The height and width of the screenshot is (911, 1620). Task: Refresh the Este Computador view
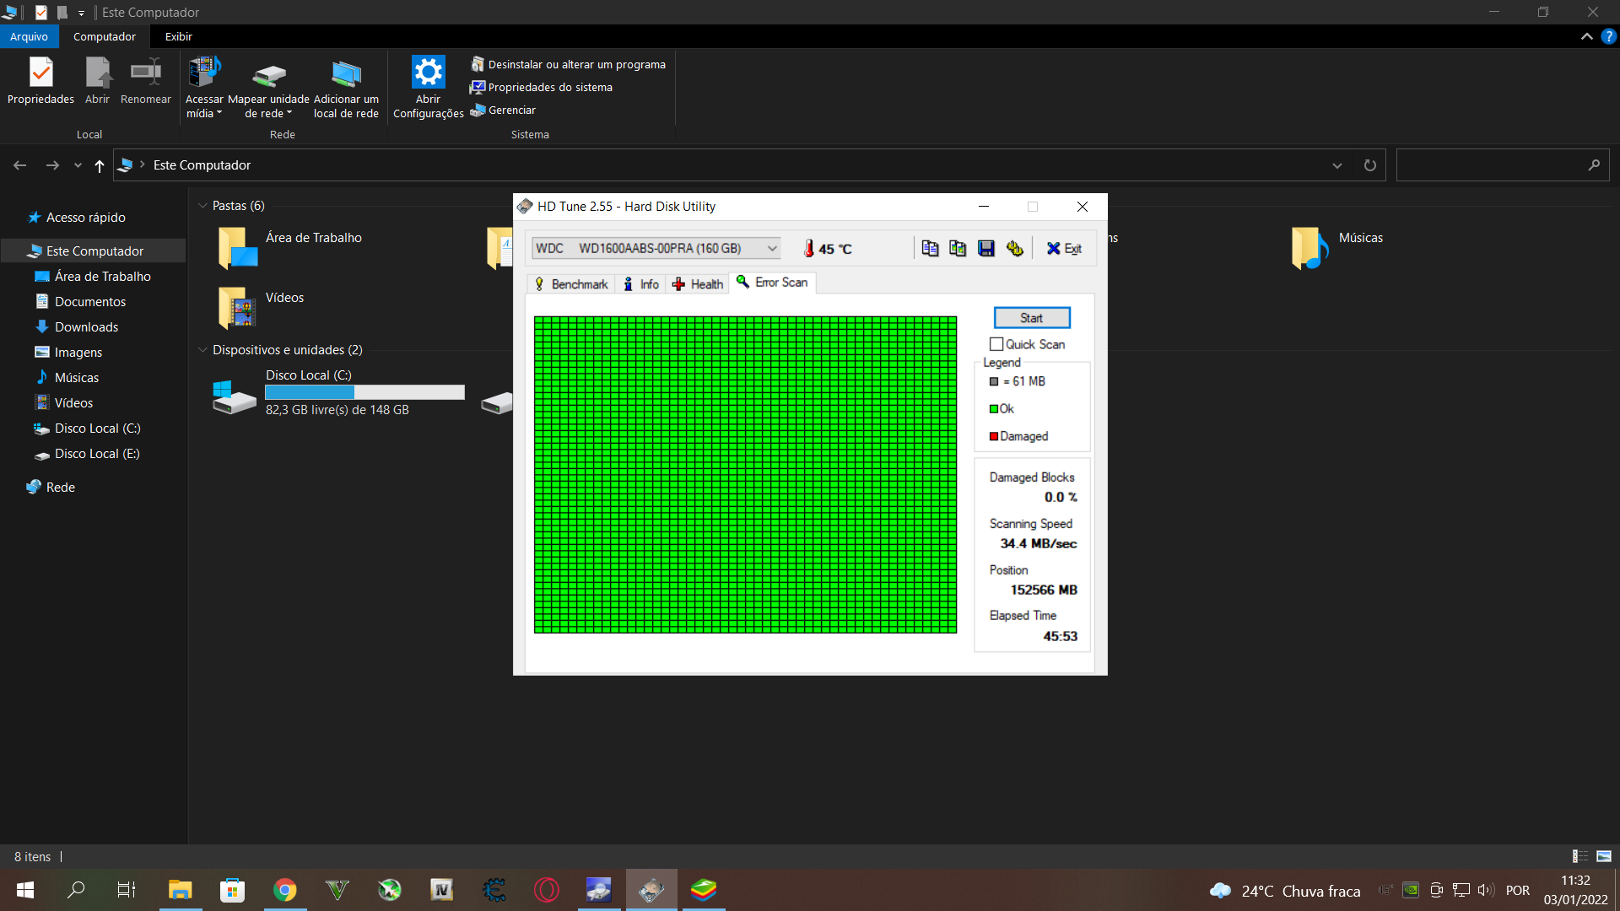coord(1369,165)
